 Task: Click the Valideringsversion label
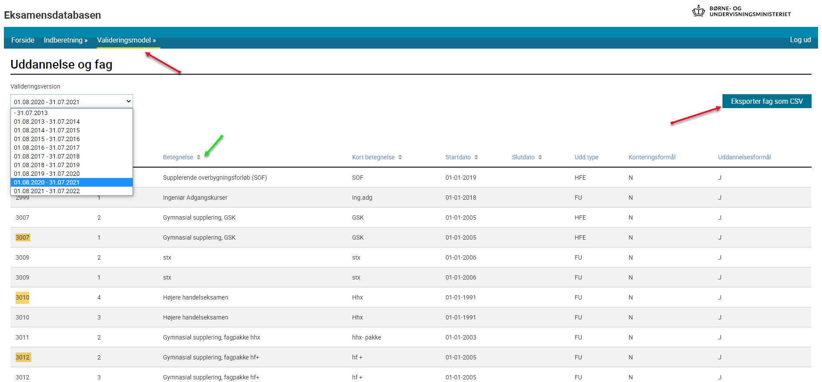[x=35, y=86]
